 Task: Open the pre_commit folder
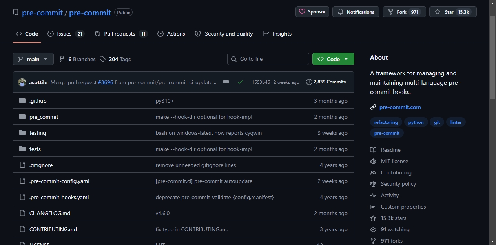point(44,117)
